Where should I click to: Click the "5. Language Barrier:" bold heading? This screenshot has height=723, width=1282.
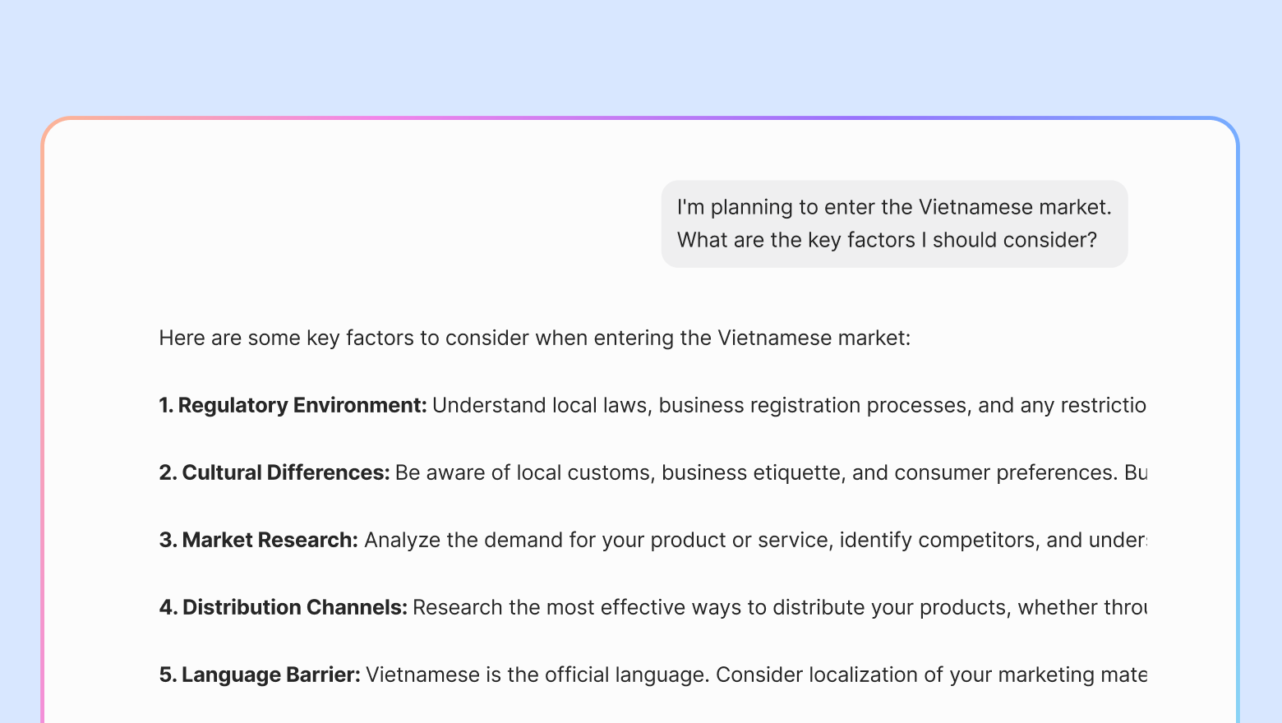click(x=260, y=675)
